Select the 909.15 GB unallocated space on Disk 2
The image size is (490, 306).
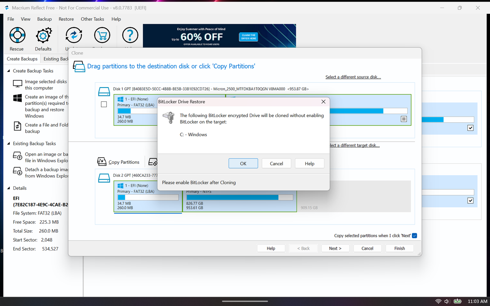coord(354,196)
